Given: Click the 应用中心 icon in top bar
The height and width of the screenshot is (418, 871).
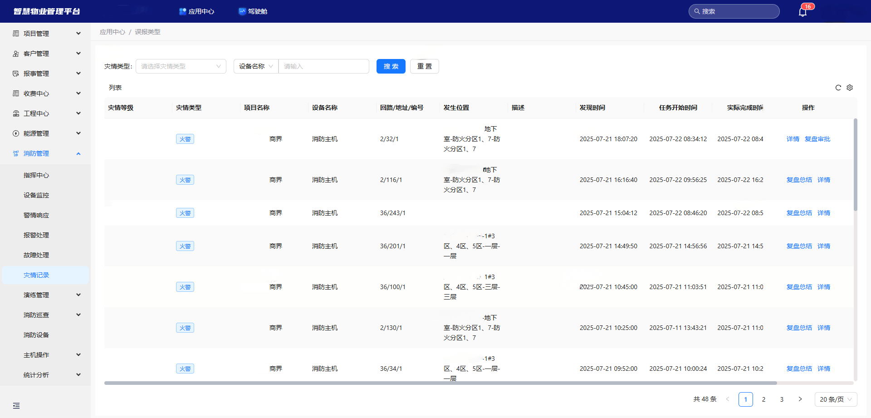Looking at the screenshot, I should (183, 11).
